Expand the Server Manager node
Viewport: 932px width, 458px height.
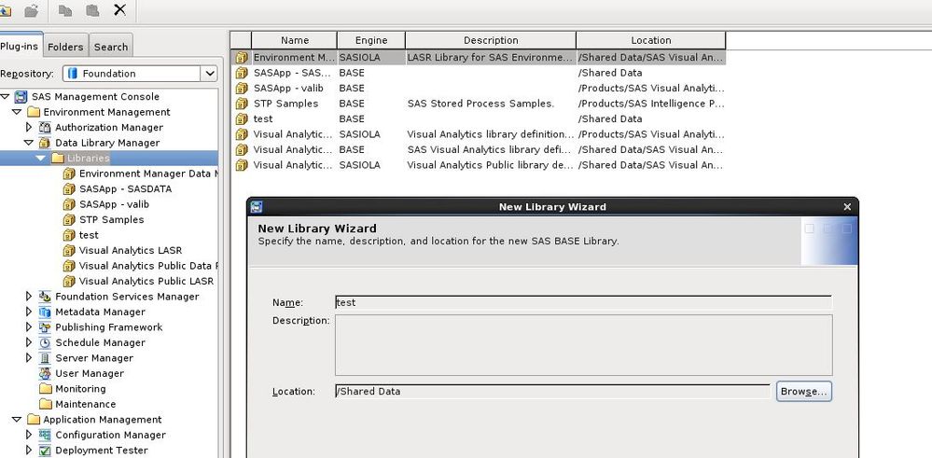pyautogui.click(x=29, y=357)
